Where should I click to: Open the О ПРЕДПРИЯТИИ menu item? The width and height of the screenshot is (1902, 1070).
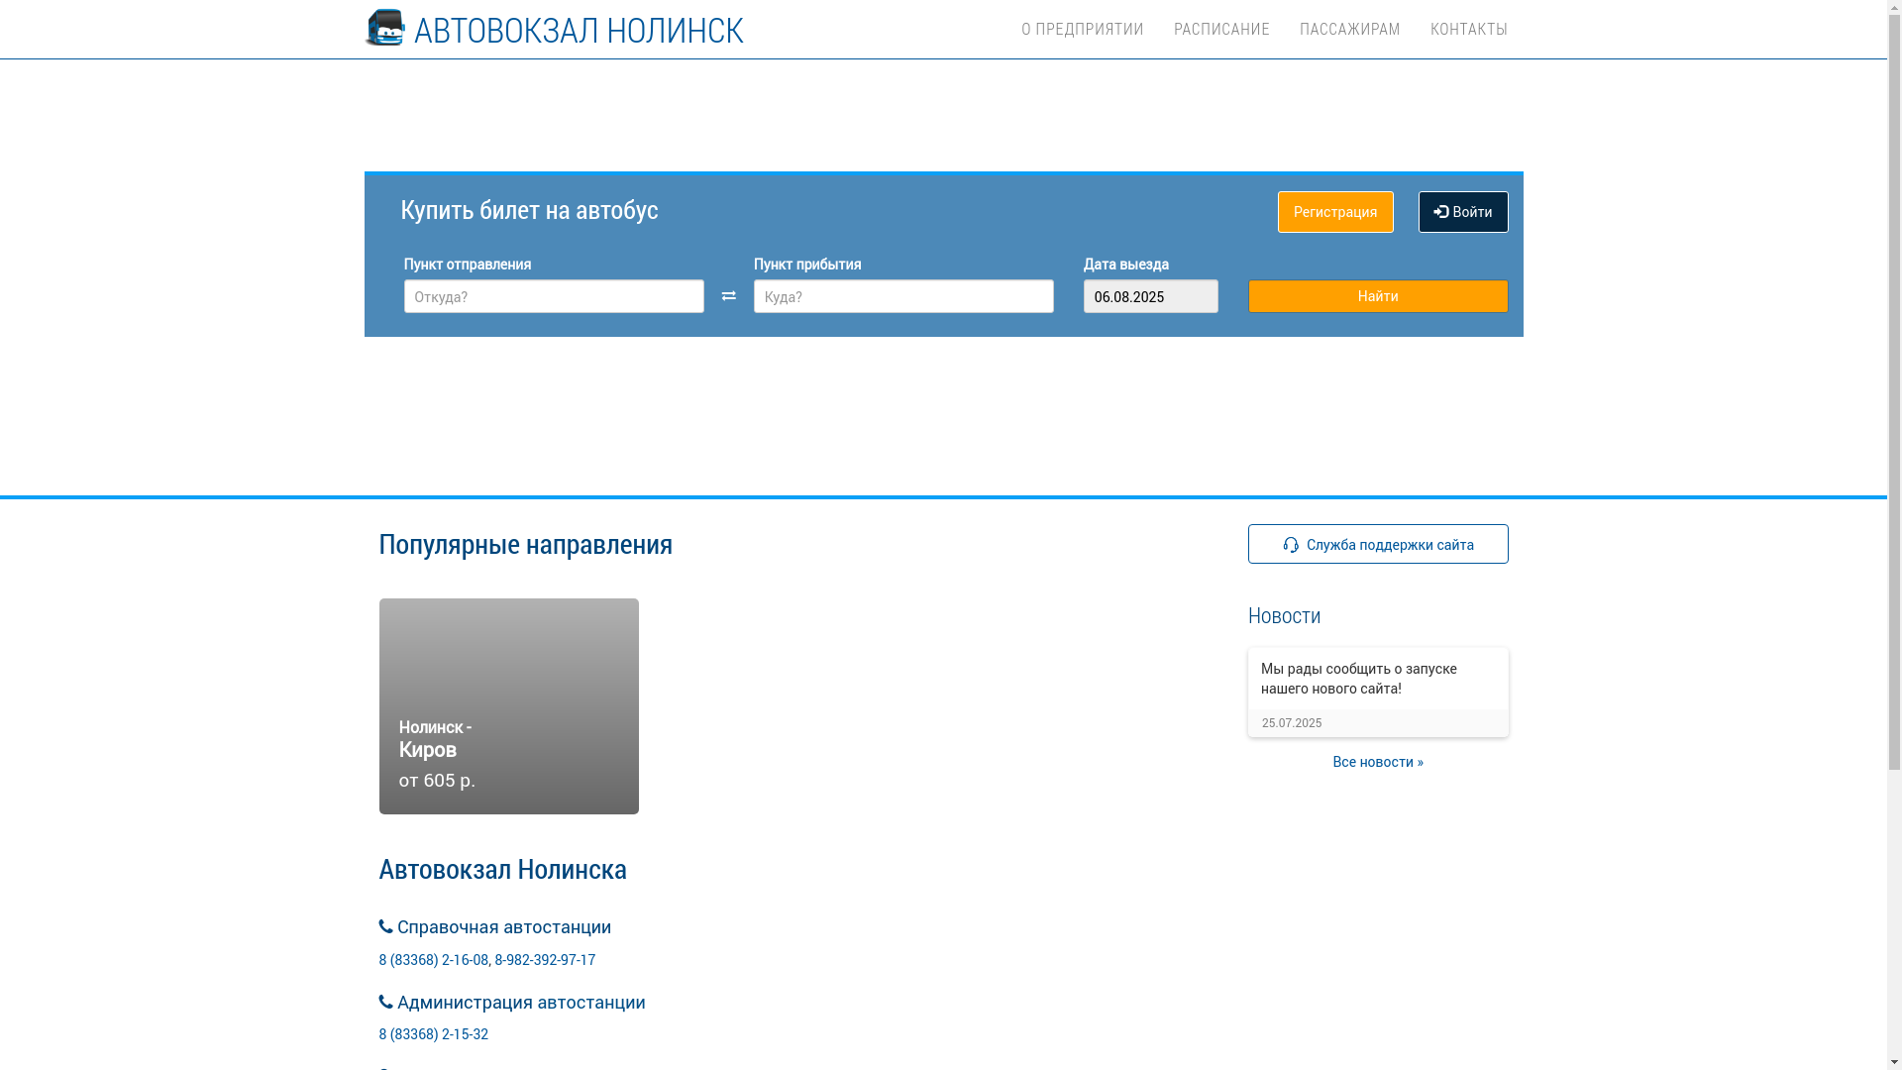click(x=1082, y=29)
